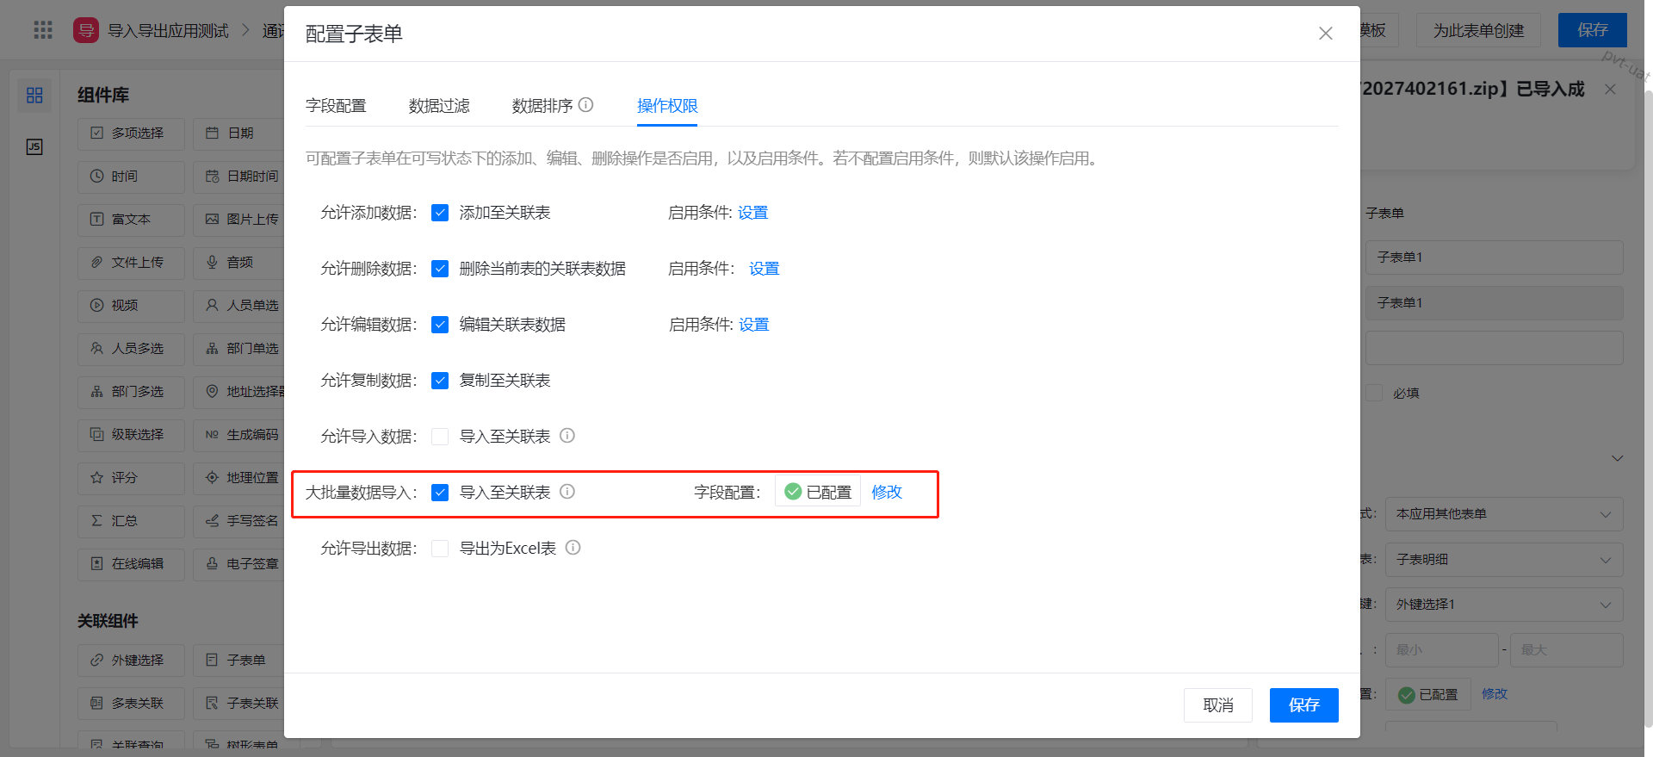Click info icon beside 导出为Excel表
The width and height of the screenshot is (1653, 757).
pos(573,548)
